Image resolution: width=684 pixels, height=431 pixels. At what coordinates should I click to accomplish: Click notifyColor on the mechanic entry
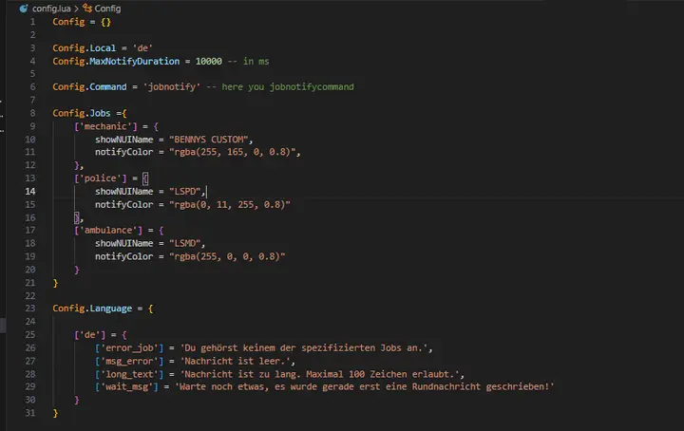click(x=123, y=152)
